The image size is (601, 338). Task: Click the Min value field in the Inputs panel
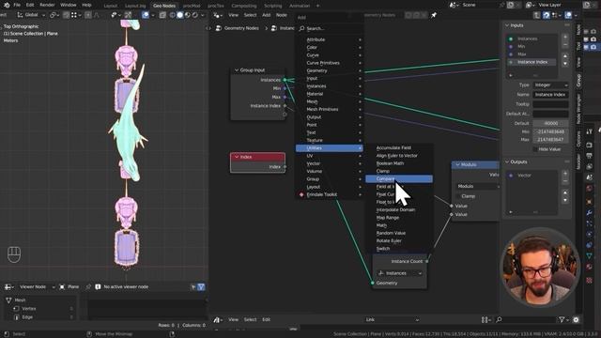coord(550,131)
